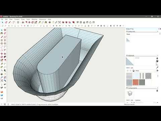The width and height of the screenshot is (161, 121).
Task: Open the Extensions menu
Action: (43, 19)
